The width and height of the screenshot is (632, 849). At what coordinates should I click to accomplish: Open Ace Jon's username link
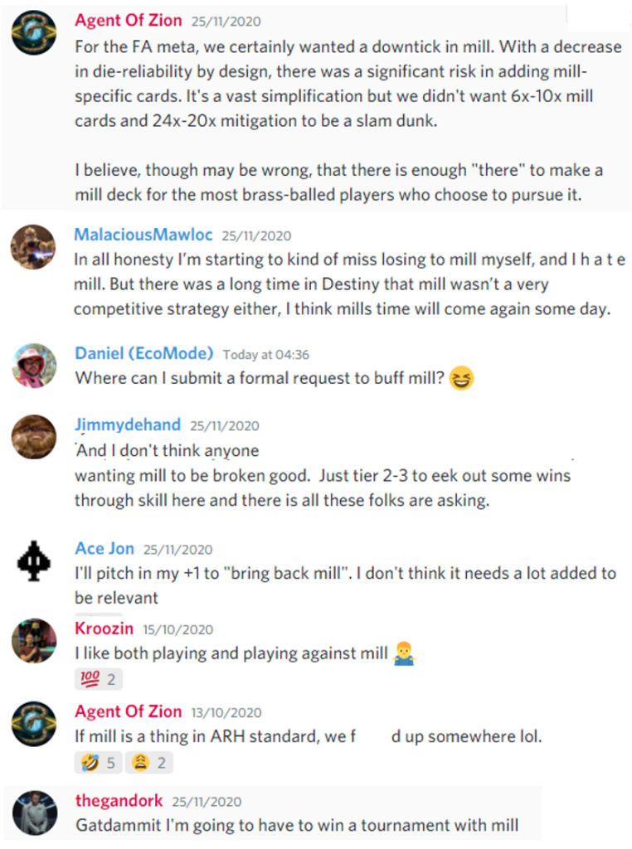coord(104,549)
